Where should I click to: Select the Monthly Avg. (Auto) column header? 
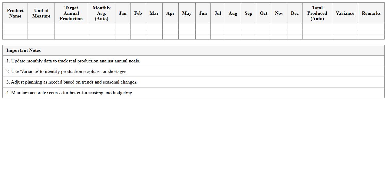(101, 13)
